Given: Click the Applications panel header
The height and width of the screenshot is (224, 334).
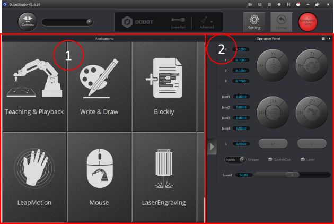Looking at the screenshot, I should (104, 39).
